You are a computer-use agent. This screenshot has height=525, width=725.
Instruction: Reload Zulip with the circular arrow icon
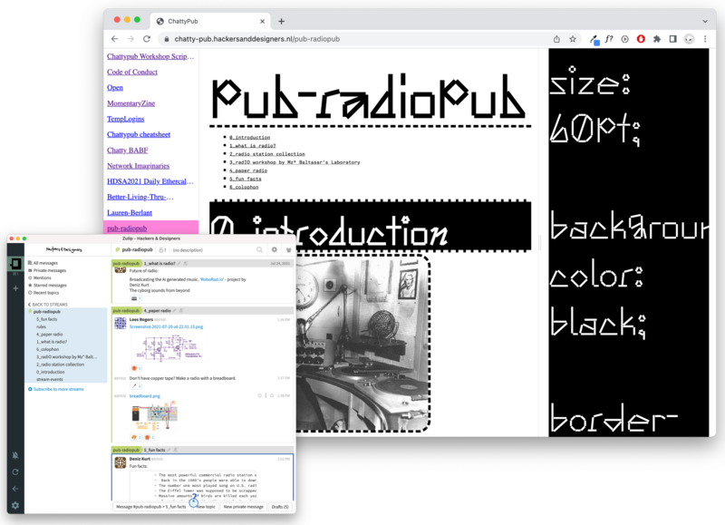pos(15,472)
